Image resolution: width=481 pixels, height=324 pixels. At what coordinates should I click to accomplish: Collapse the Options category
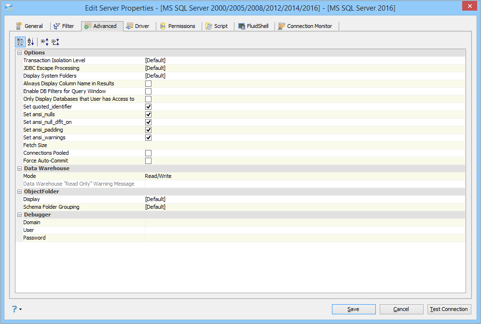click(x=19, y=53)
